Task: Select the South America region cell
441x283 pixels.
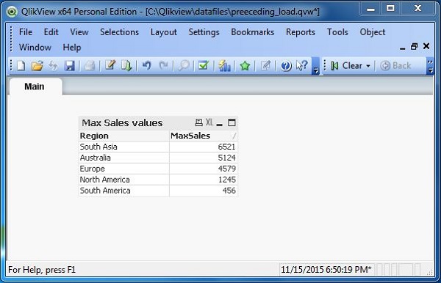Action: pyautogui.click(x=123, y=191)
